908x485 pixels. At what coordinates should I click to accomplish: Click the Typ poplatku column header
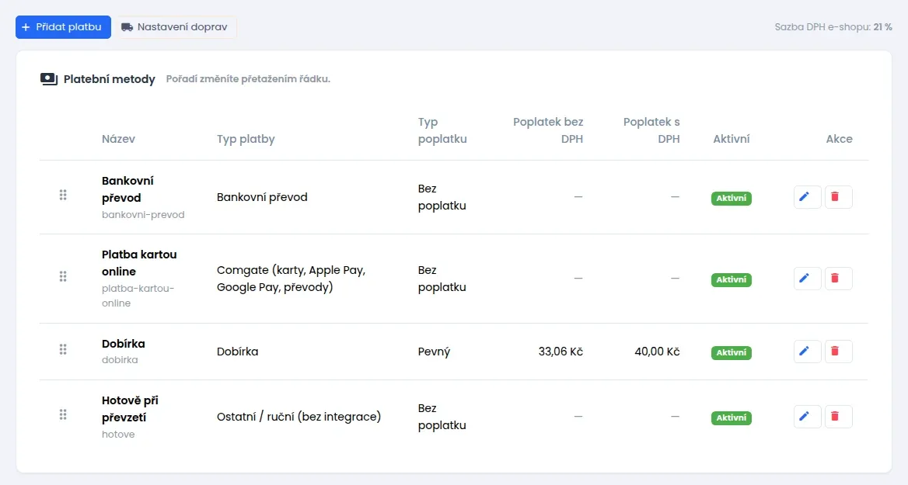pyautogui.click(x=442, y=130)
